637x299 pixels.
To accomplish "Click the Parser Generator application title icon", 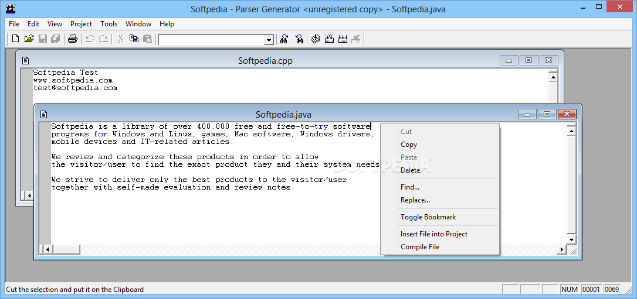I will point(11,9).
